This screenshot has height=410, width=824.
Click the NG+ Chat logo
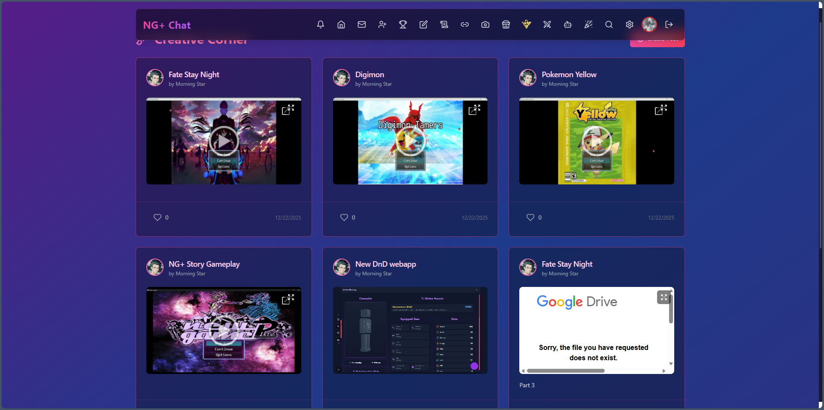coord(167,25)
